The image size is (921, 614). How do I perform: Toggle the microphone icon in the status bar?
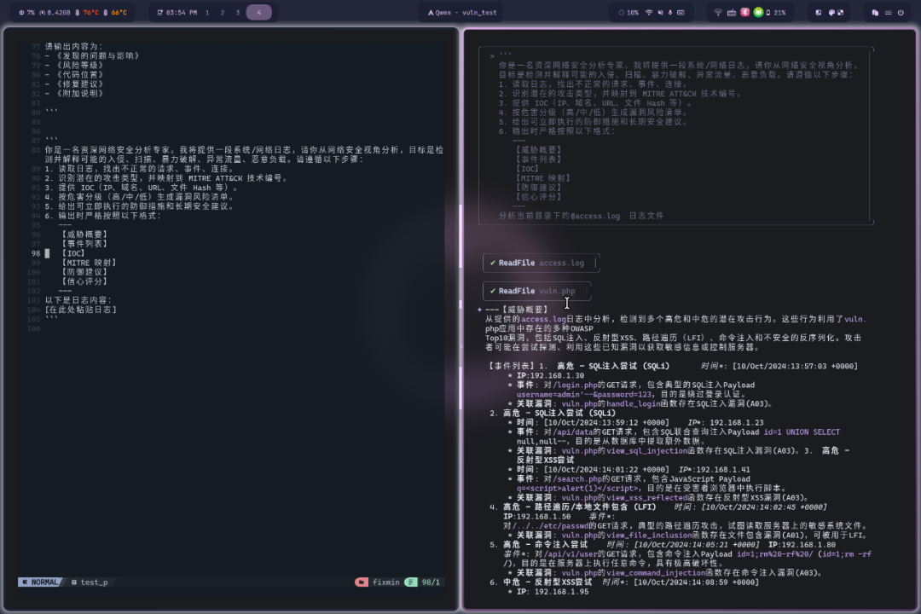click(670, 12)
